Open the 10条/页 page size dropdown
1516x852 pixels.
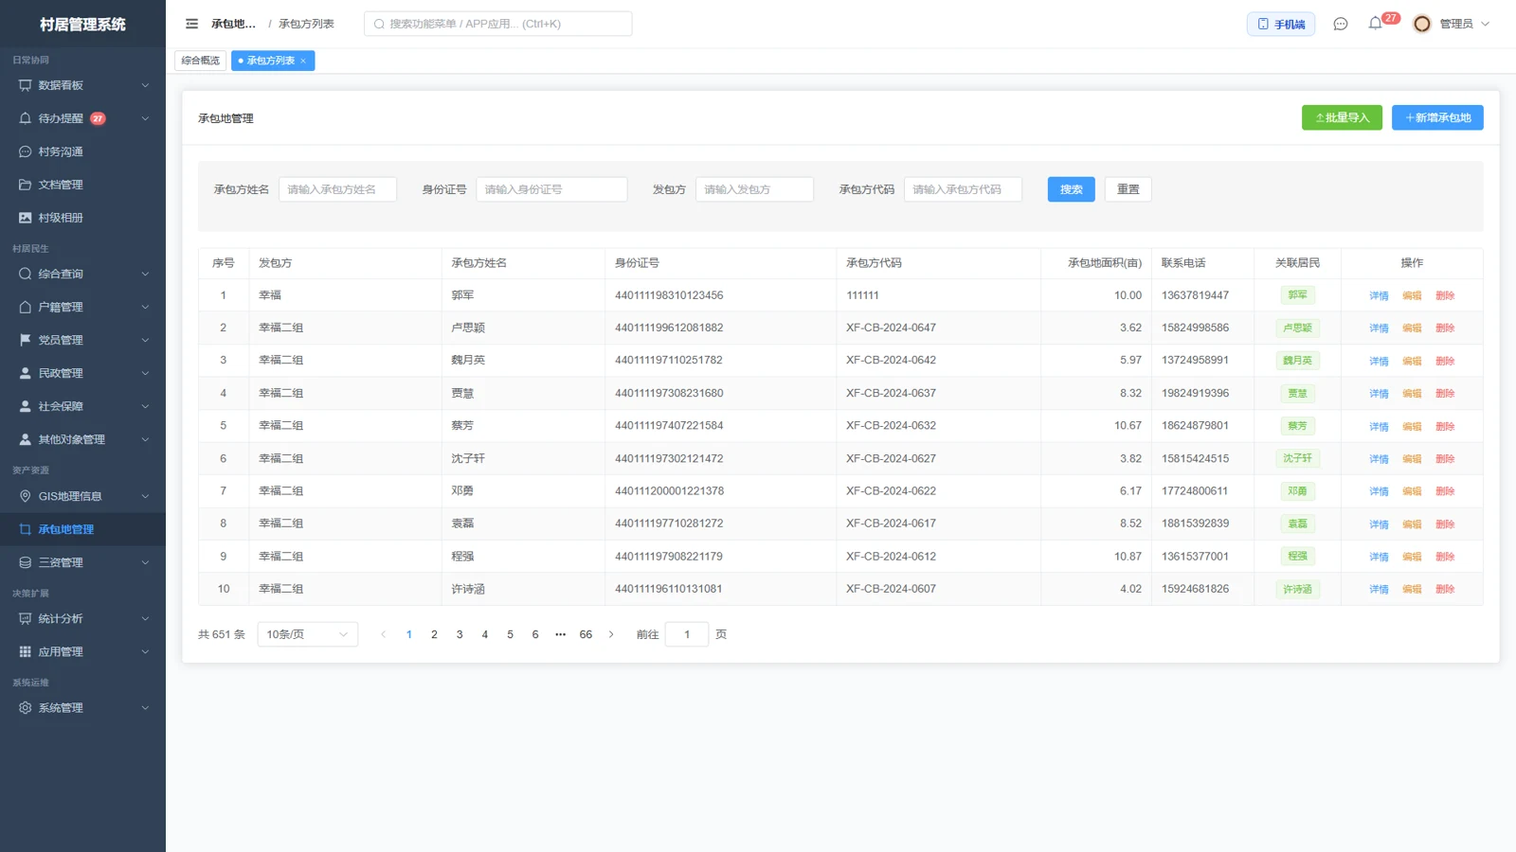click(x=307, y=634)
